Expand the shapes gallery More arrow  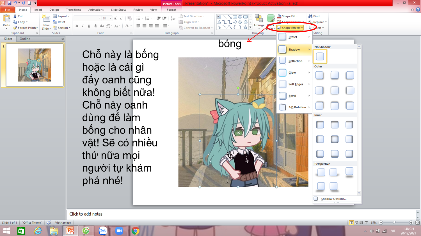coord(250,27)
